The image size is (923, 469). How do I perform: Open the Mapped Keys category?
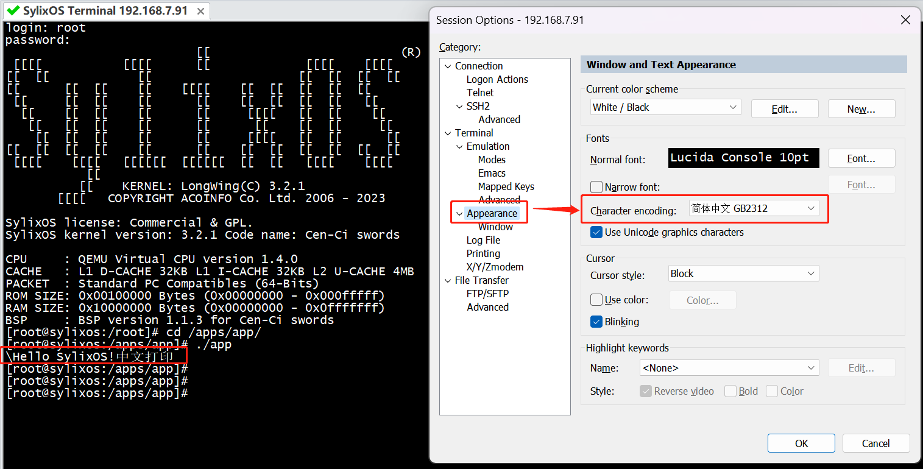point(506,186)
